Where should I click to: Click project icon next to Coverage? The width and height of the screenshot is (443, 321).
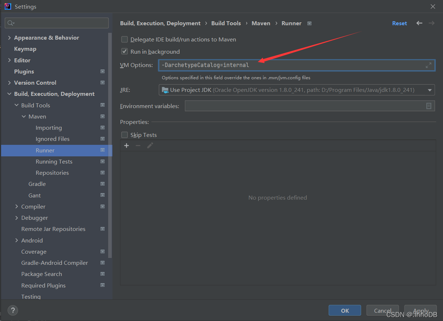(x=102, y=251)
